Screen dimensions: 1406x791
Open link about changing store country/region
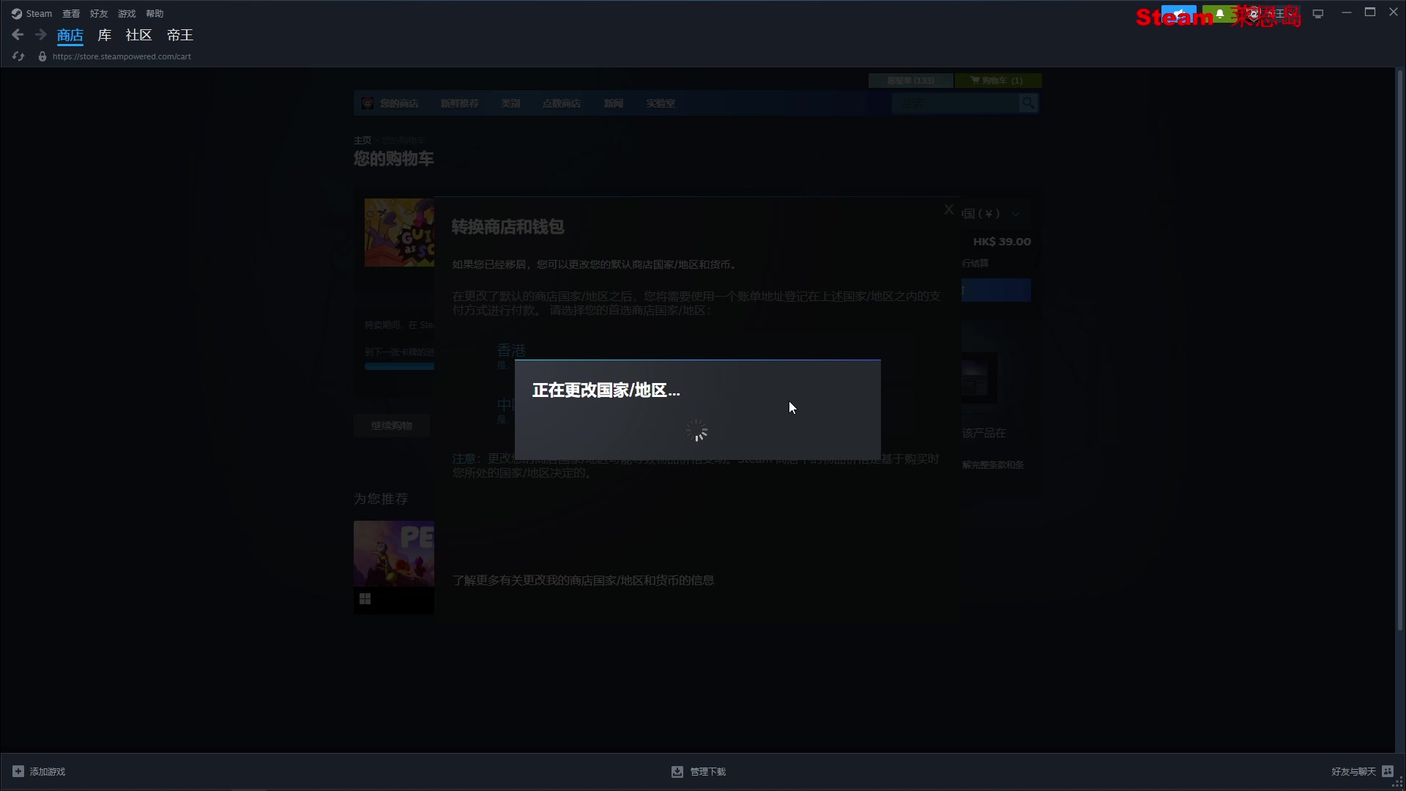coord(583,580)
